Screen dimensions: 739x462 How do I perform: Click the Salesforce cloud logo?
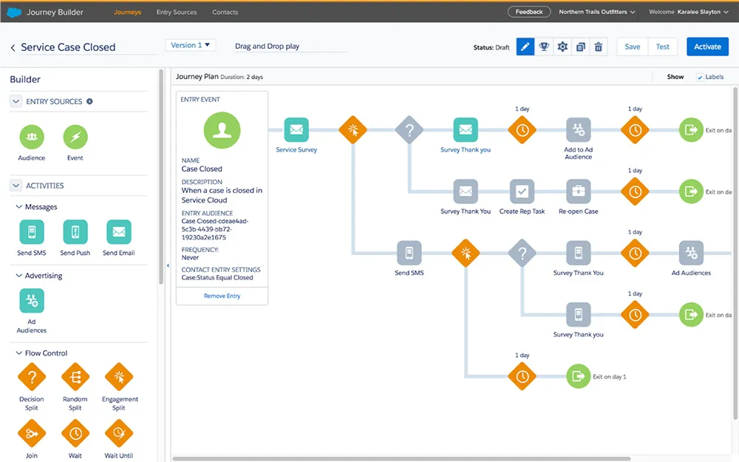point(14,13)
